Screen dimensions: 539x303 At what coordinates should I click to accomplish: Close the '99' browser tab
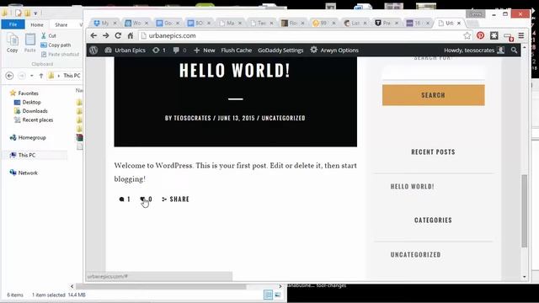click(x=334, y=23)
